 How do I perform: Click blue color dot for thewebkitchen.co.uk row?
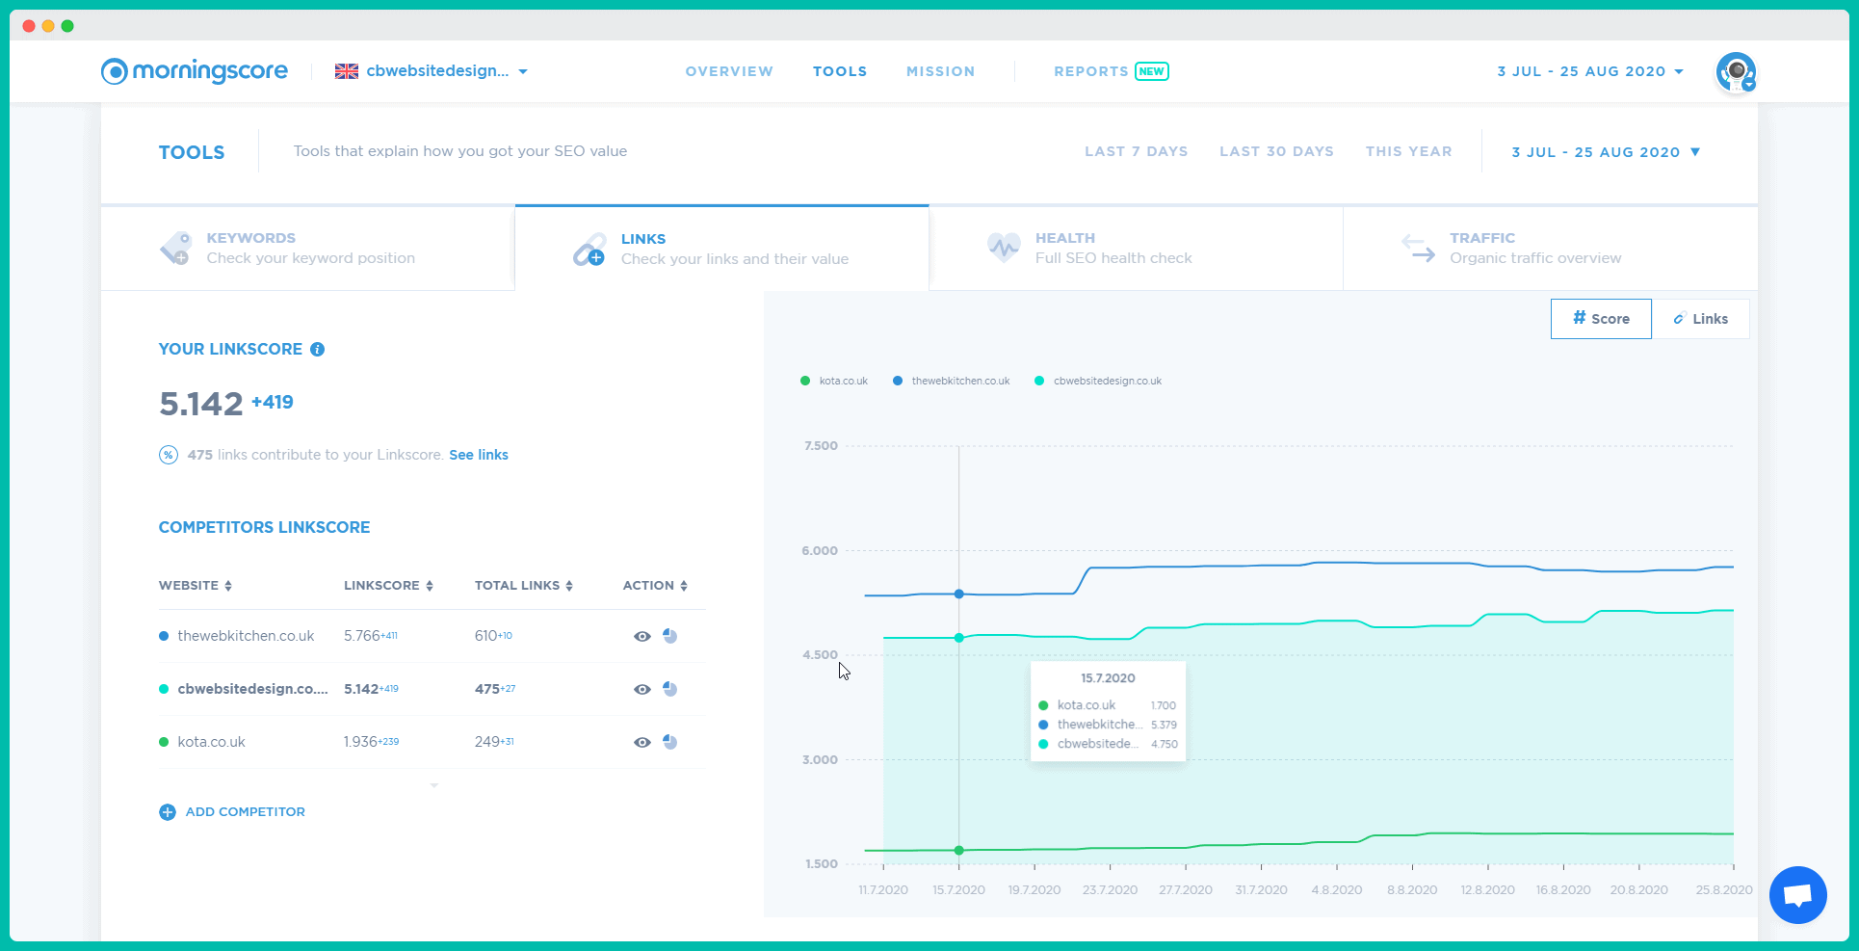tap(164, 636)
